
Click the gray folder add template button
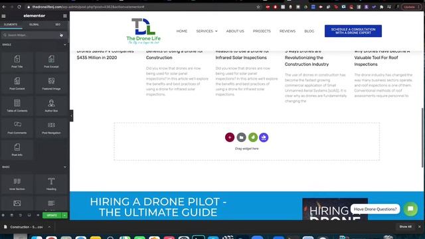(x=241, y=137)
